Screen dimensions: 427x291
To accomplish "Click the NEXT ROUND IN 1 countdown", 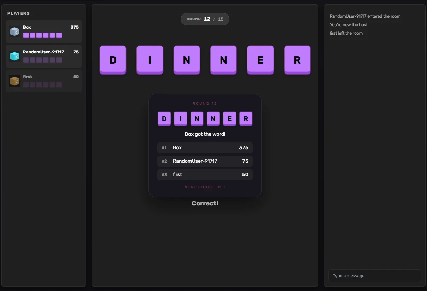I will 205,187.
